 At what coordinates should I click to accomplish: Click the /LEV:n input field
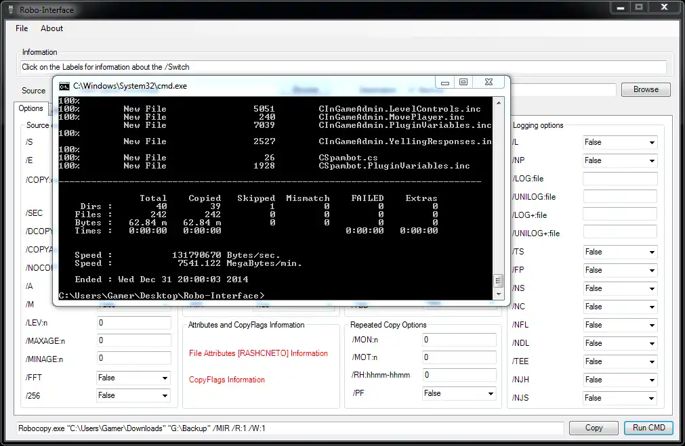point(133,323)
